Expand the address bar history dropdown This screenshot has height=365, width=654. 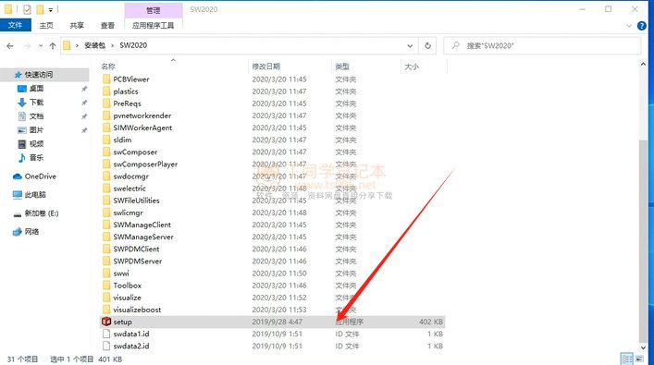(x=410, y=46)
